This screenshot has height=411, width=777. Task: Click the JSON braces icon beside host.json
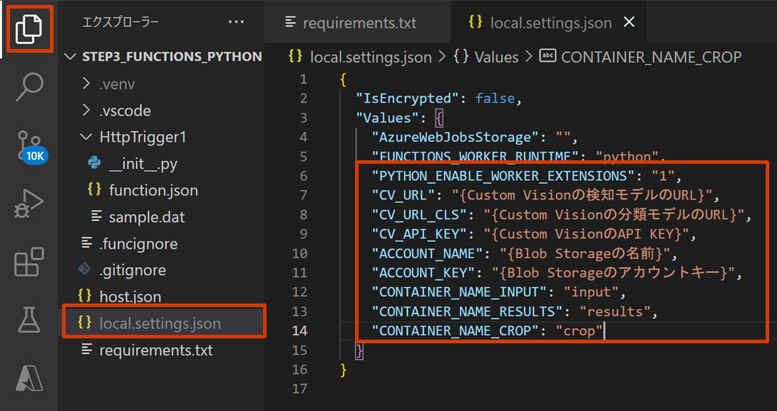[x=85, y=296]
